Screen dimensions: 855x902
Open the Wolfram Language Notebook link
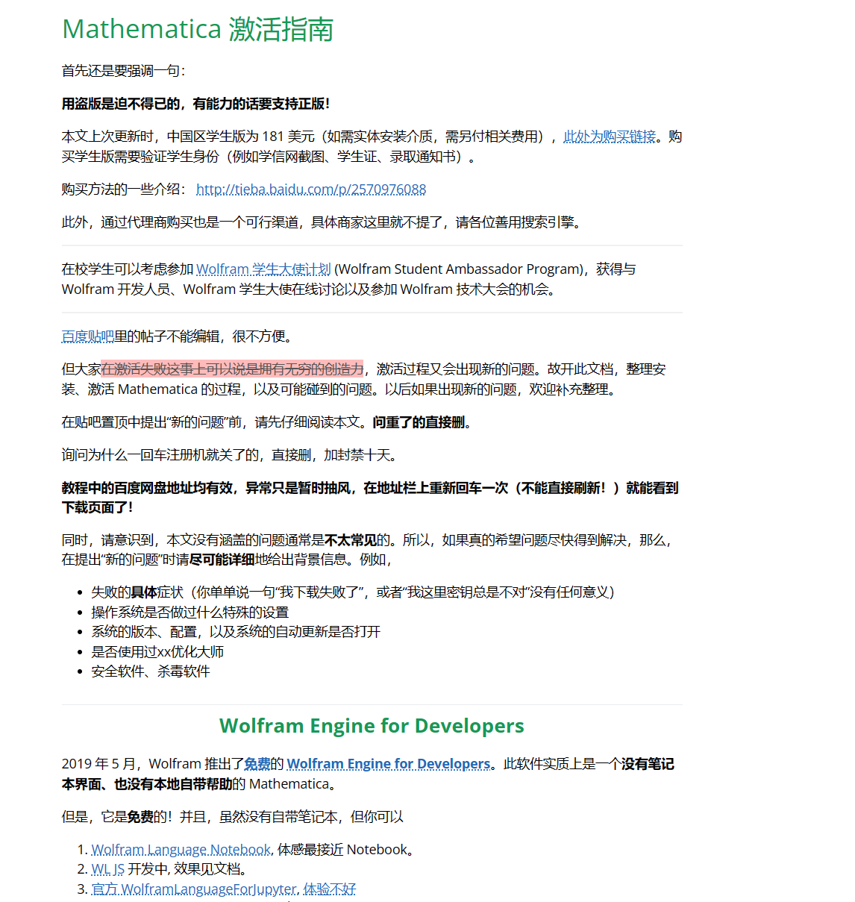[x=181, y=849]
